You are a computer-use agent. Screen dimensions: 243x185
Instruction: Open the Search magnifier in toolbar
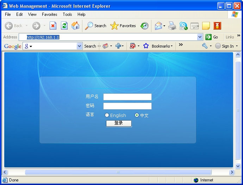pyautogui.click(x=95, y=26)
